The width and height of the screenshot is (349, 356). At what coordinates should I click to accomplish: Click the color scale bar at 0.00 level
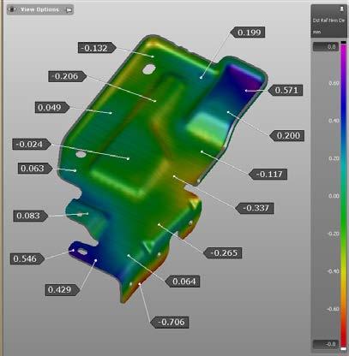(x=343, y=196)
